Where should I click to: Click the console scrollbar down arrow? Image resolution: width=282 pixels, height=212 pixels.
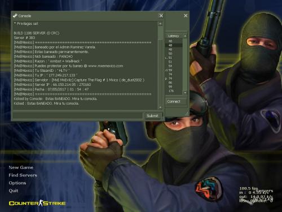[x=160, y=107]
